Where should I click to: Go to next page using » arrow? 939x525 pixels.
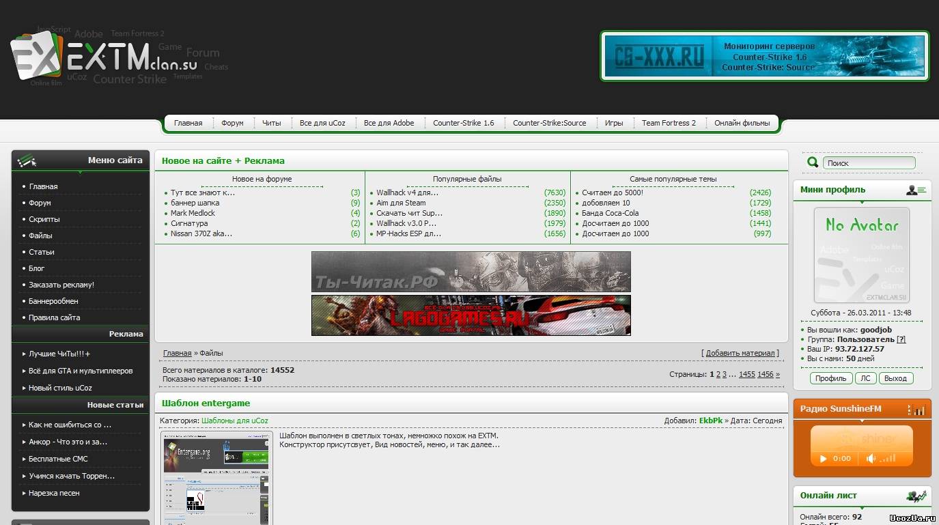click(x=777, y=374)
